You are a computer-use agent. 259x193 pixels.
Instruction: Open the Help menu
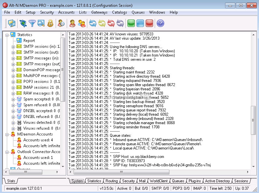[174, 12]
